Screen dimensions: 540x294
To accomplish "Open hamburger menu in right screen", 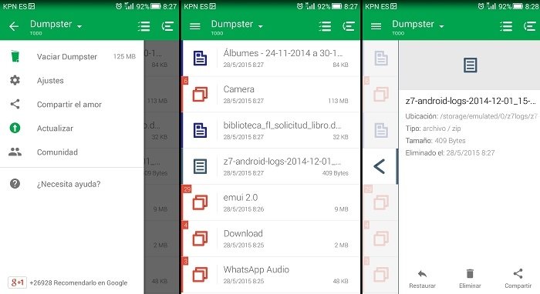I will tap(376, 26).
